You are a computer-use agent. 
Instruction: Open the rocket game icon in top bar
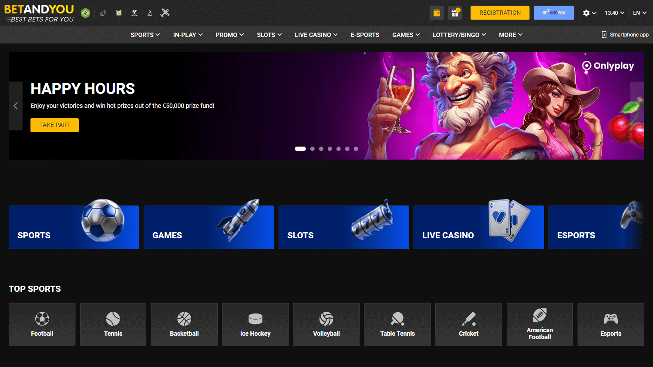[103, 13]
